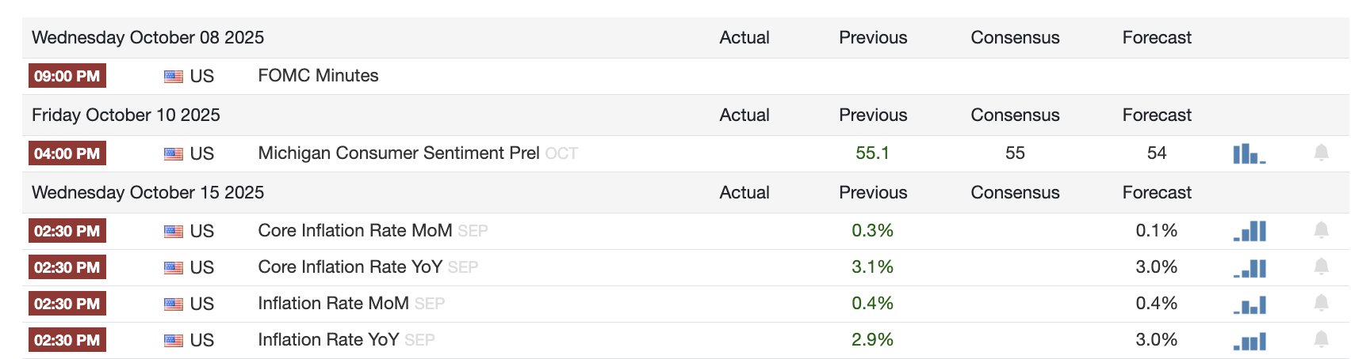Set alert bell for Inflation Rate YoY

coord(1321,339)
